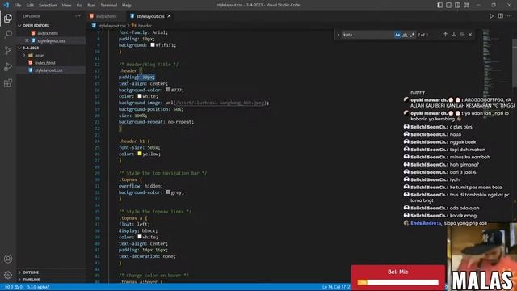Open editor more actions ellipsis
Viewport: 517px width, 291px height.
click(x=510, y=16)
